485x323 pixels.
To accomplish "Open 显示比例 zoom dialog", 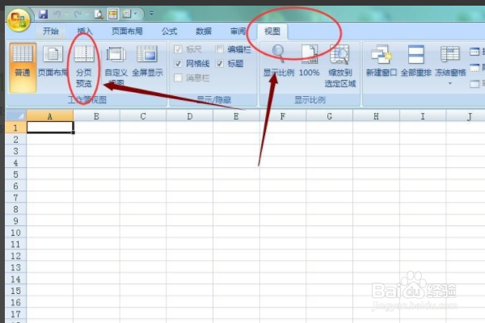I will click(x=278, y=61).
